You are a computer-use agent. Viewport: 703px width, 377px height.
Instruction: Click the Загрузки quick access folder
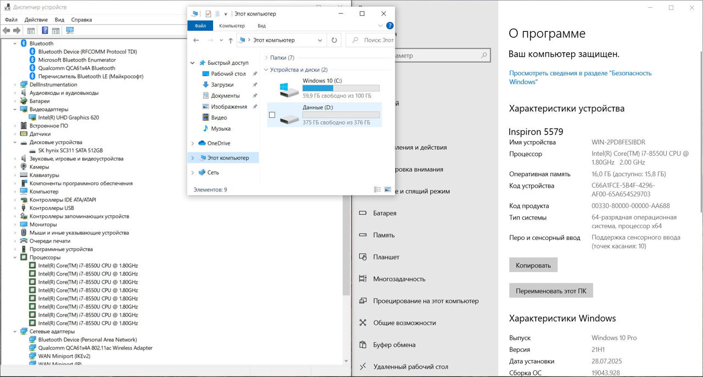pyautogui.click(x=222, y=85)
